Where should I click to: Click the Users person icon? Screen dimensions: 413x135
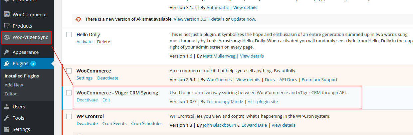click(7, 107)
